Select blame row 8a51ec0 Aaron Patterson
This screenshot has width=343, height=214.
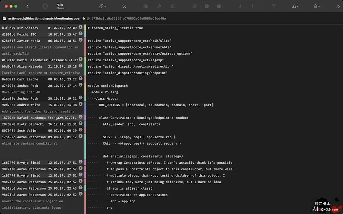(42, 188)
